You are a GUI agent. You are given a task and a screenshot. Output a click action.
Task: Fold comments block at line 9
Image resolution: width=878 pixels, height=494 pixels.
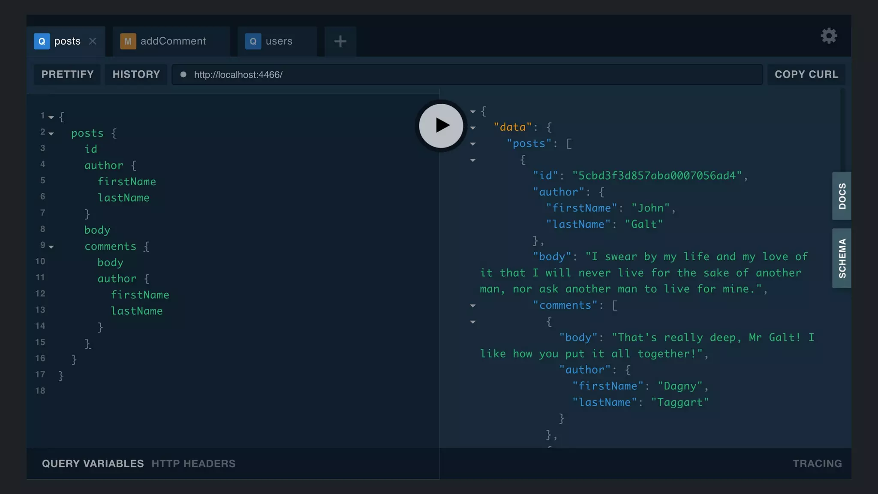(x=51, y=247)
